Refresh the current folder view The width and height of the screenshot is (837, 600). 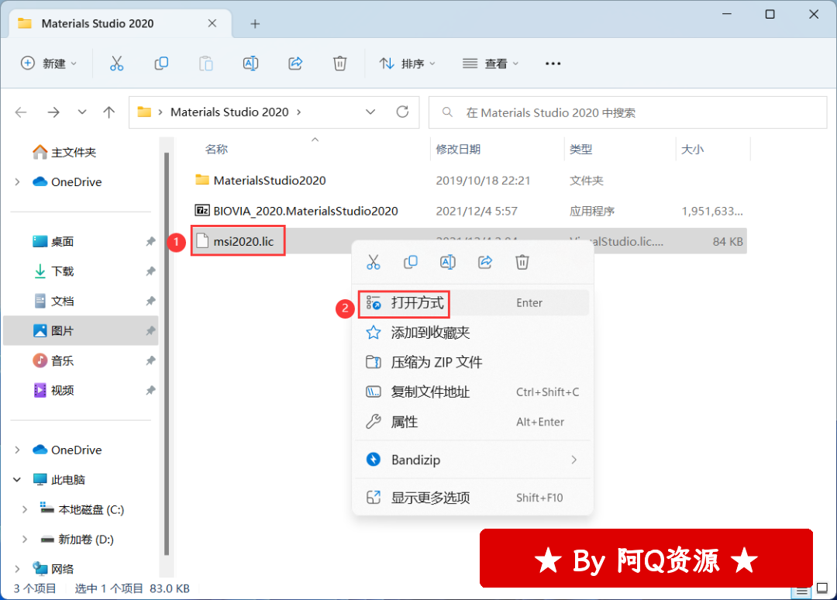coord(402,112)
